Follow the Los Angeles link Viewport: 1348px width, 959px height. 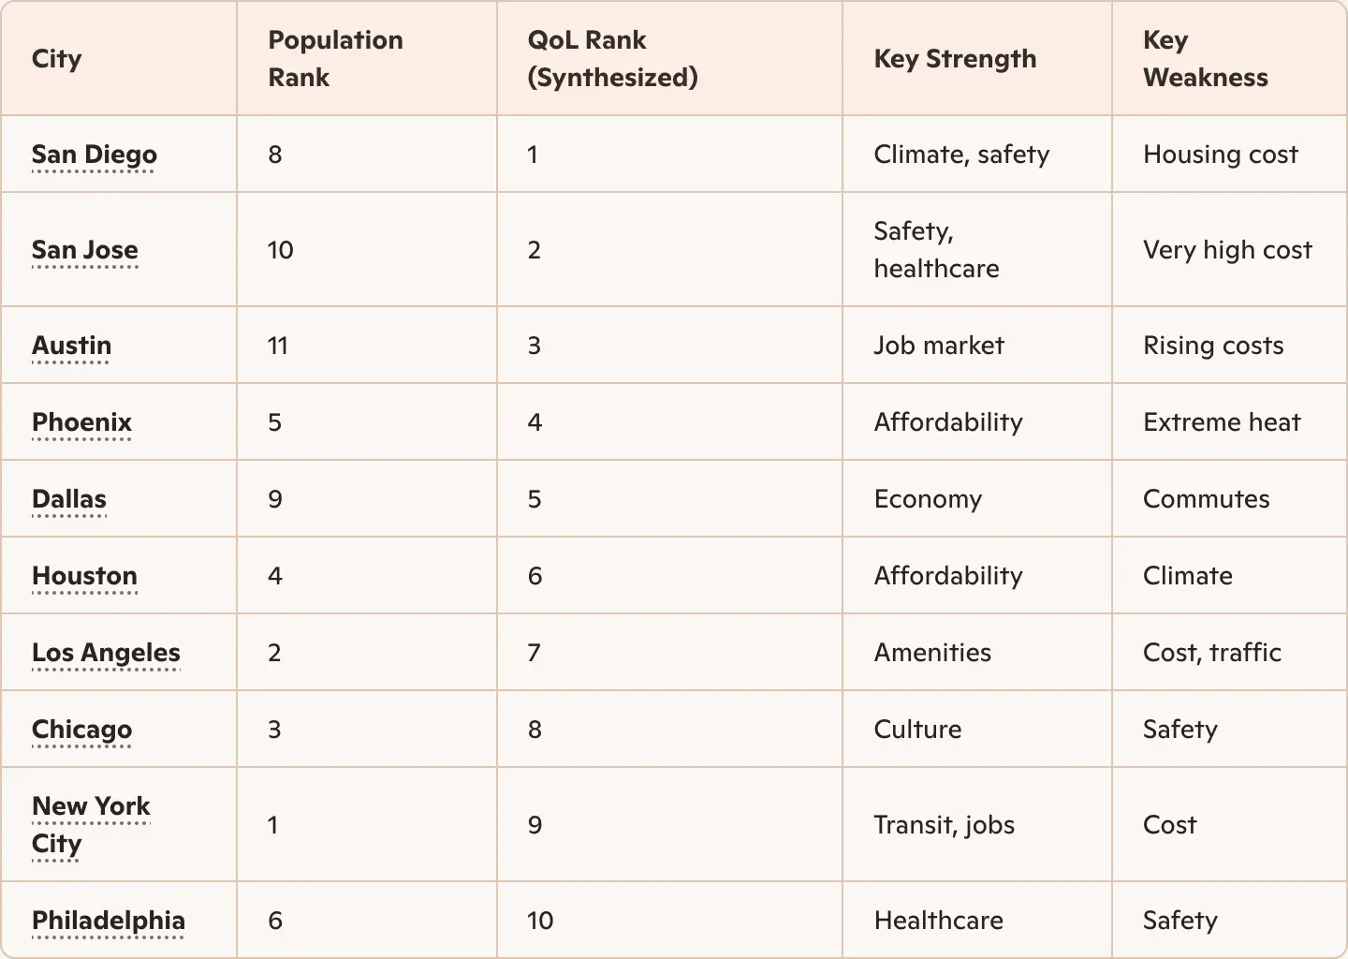tap(106, 653)
